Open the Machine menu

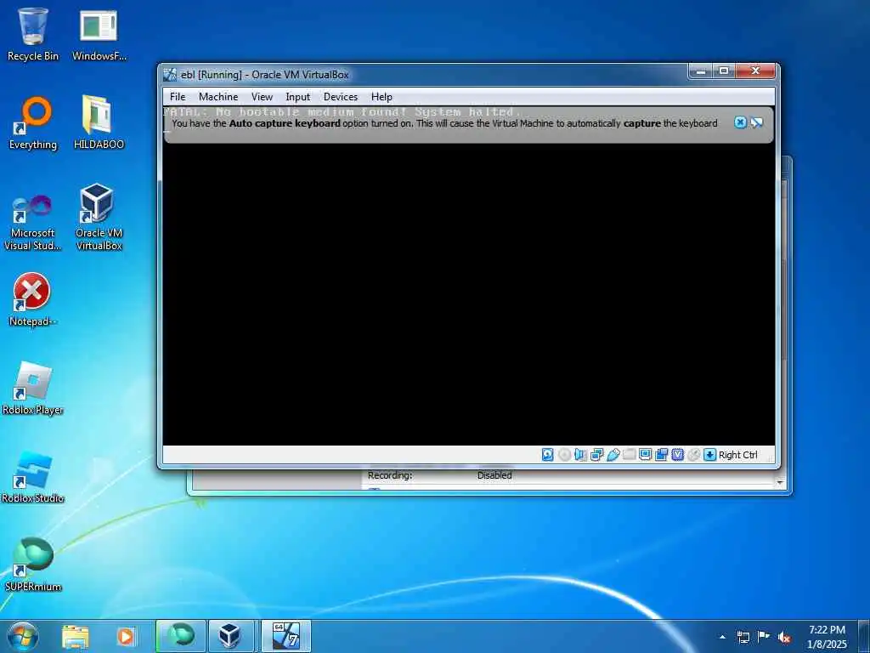(x=218, y=97)
